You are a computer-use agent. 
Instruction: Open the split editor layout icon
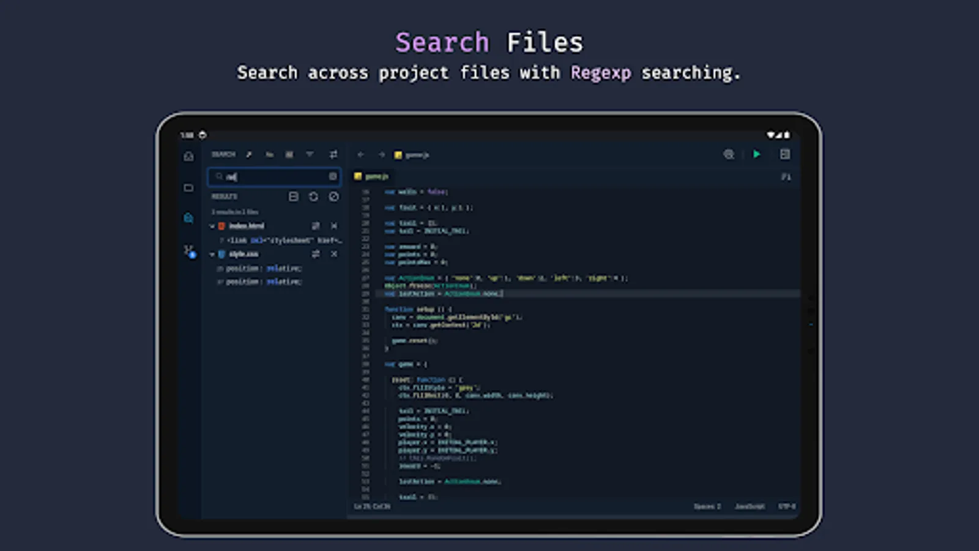point(786,154)
